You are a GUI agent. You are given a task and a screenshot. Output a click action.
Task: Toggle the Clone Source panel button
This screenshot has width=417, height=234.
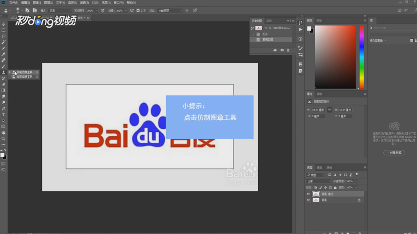pos(35,10)
